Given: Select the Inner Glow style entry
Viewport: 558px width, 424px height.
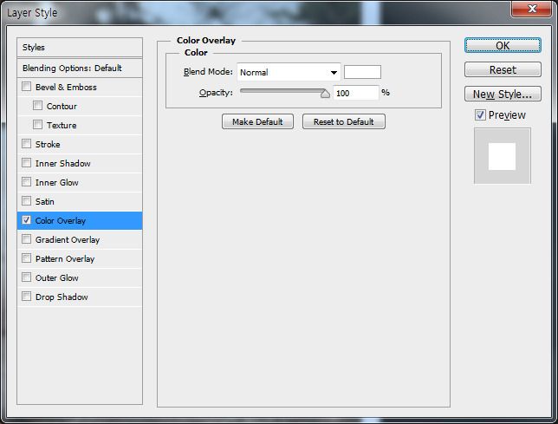Looking at the screenshot, I should (x=80, y=182).
